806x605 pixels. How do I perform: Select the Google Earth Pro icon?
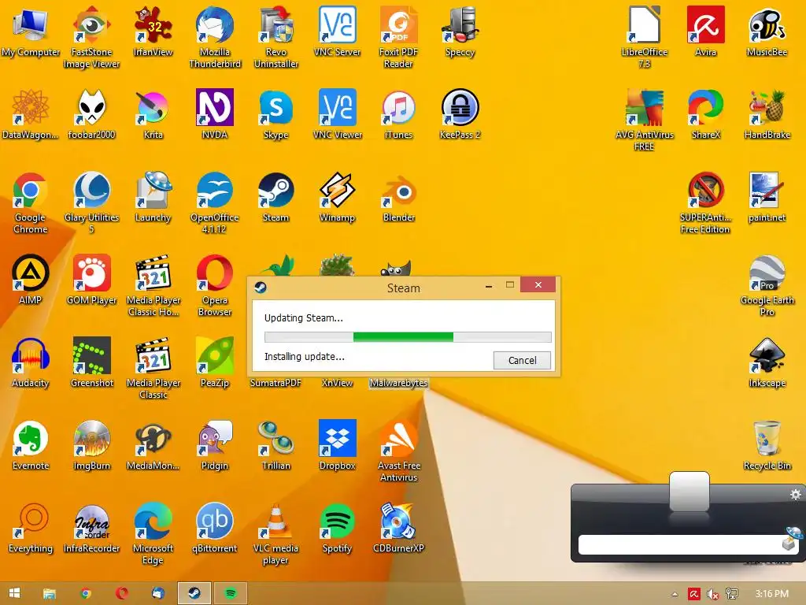coord(767,285)
